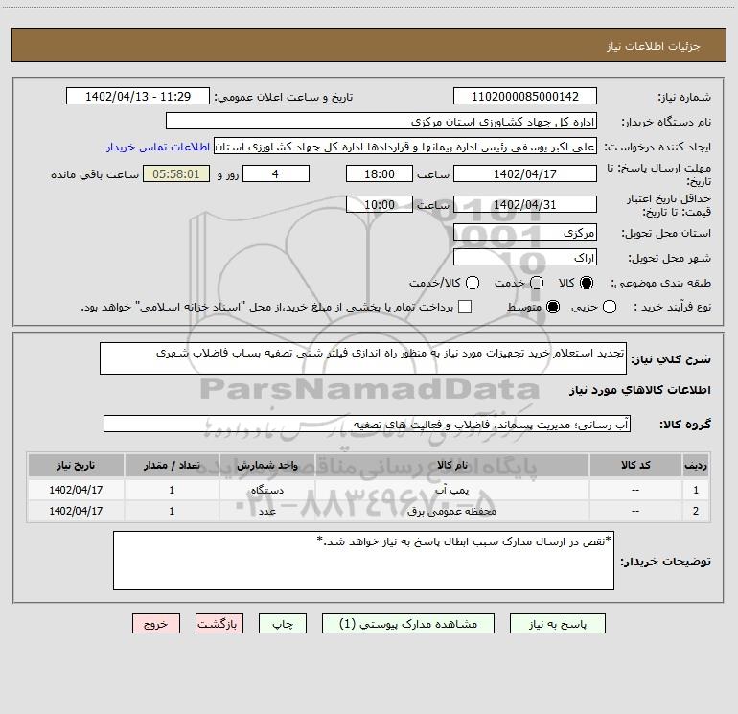Click the جزئیات اطلاعات نیاز header title

coord(653,46)
